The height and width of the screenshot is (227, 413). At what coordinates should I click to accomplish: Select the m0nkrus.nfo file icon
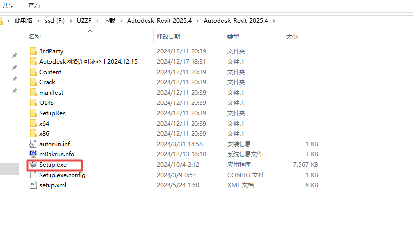(33, 154)
